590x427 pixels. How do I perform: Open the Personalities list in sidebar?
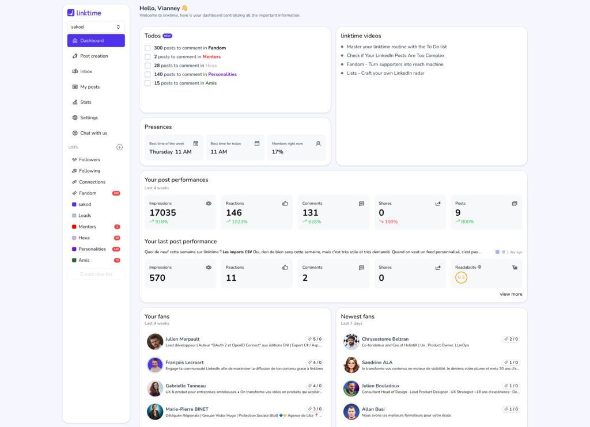[x=96, y=249]
